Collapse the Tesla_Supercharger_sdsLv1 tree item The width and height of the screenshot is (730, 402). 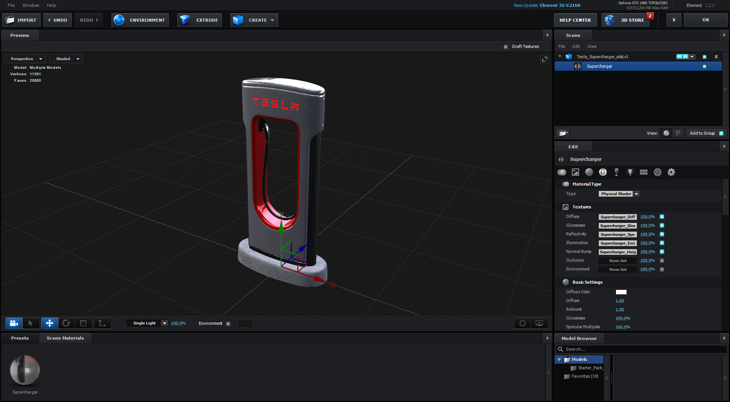(560, 57)
